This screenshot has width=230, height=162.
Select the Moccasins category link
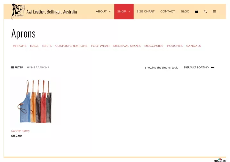pyautogui.click(x=154, y=46)
